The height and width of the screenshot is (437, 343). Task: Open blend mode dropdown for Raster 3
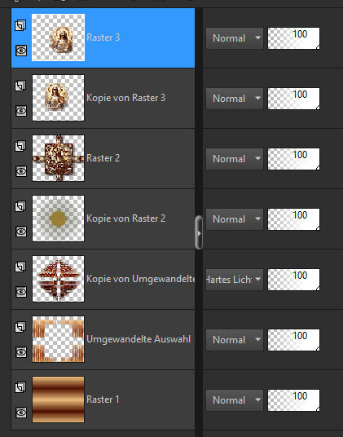[x=235, y=38]
